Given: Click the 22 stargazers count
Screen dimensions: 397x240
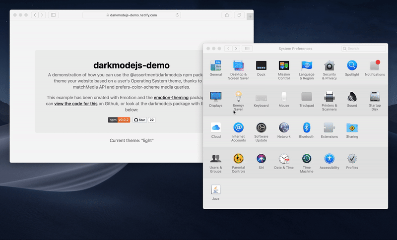Looking at the screenshot, I should pyautogui.click(x=152, y=120).
